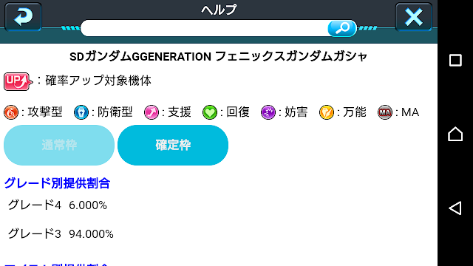Tap the back arrow icon

point(23,16)
